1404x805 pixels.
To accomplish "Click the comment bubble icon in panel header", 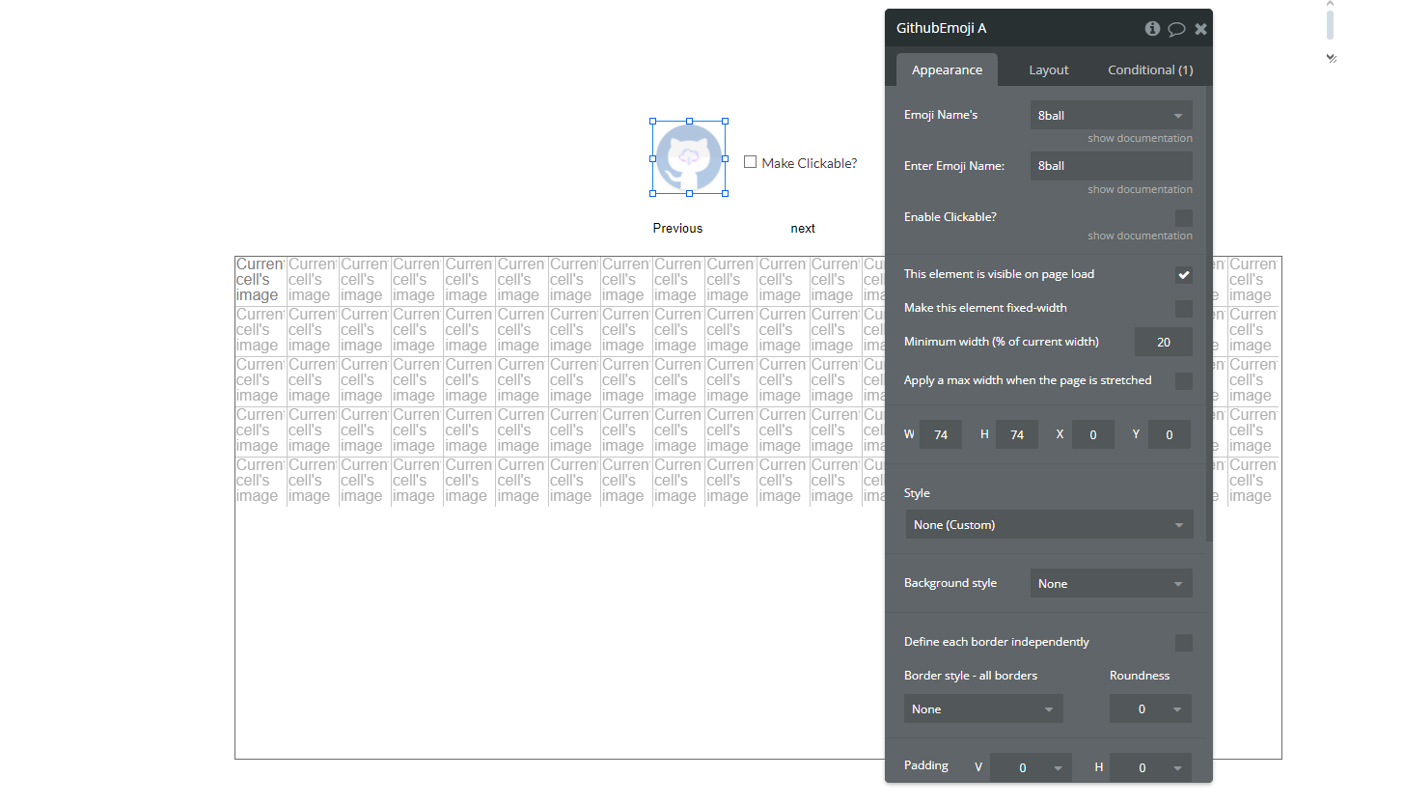I will coord(1176,28).
